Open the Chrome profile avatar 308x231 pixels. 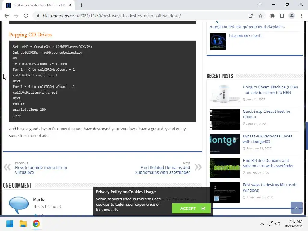tap(292, 16)
